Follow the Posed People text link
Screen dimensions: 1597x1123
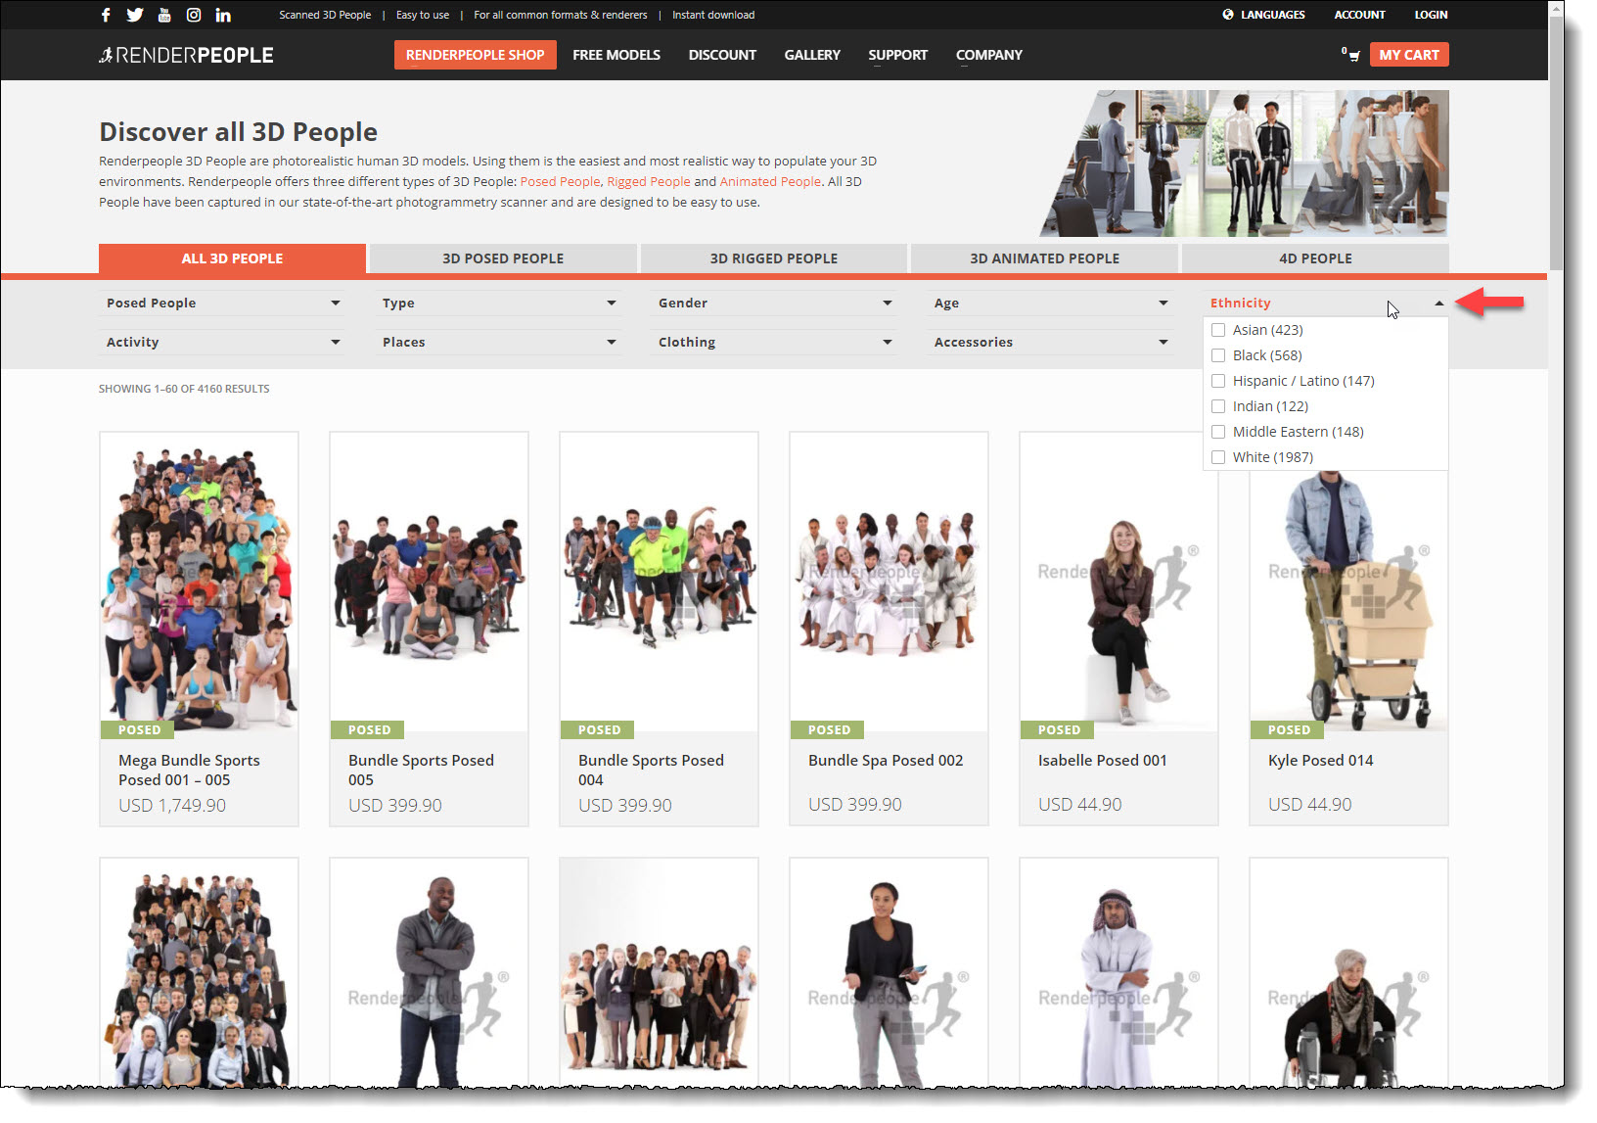(560, 181)
